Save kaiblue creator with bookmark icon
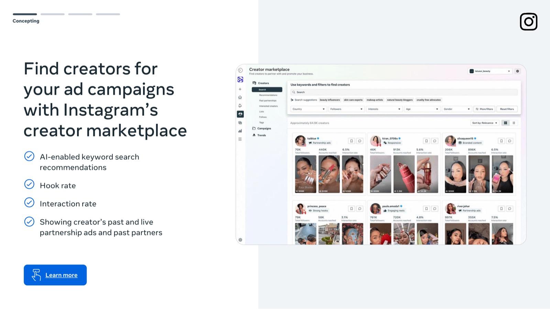This screenshot has height=309, width=550. (x=351, y=141)
